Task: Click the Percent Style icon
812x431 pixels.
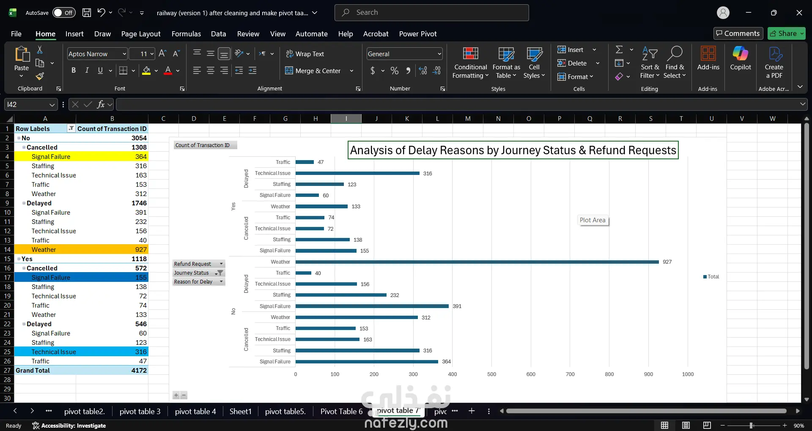Action: pos(395,71)
